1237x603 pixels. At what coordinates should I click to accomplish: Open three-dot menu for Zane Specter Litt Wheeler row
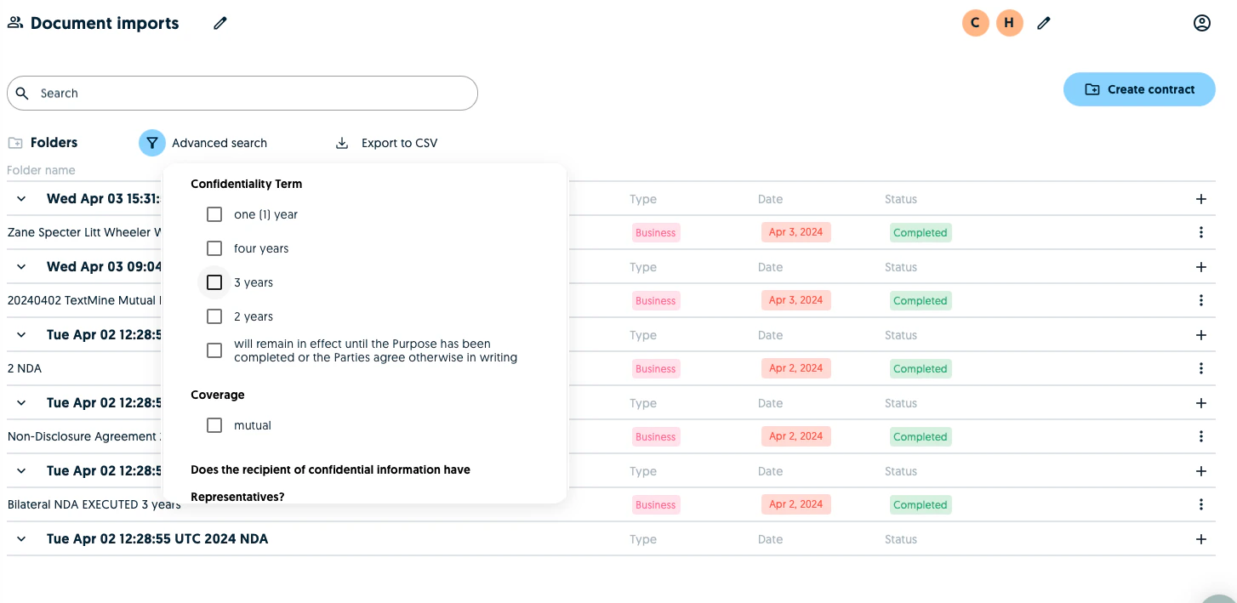click(1201, 232)
